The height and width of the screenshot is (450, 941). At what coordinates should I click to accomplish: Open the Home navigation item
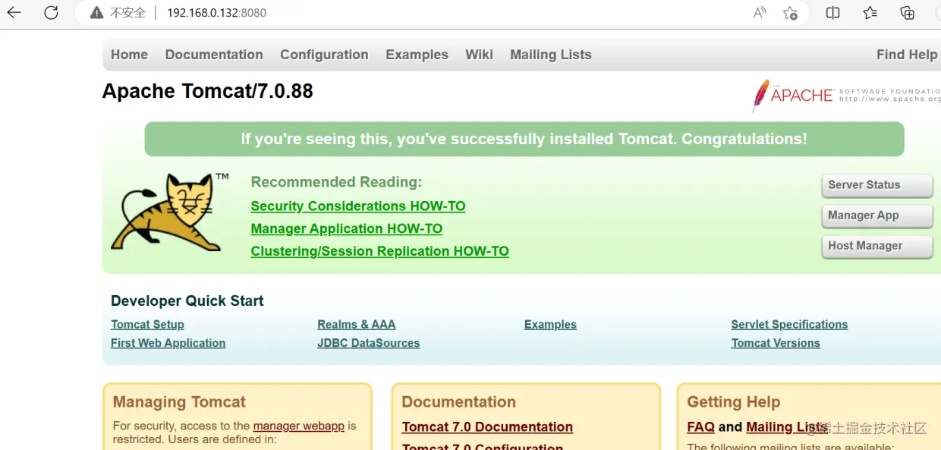[129, 55]
